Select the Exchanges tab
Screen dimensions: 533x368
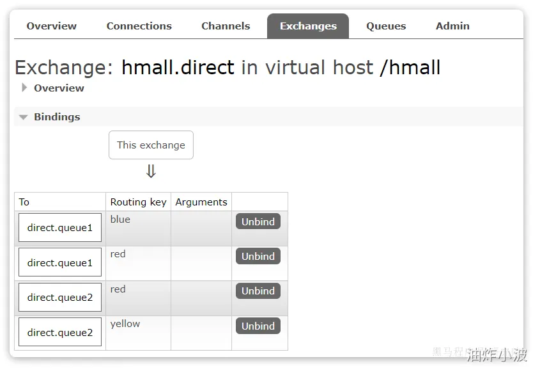(x=308, y=26)
